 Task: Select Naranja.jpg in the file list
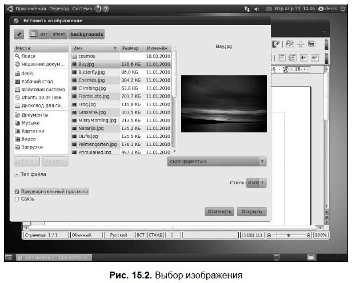point(121,128)
